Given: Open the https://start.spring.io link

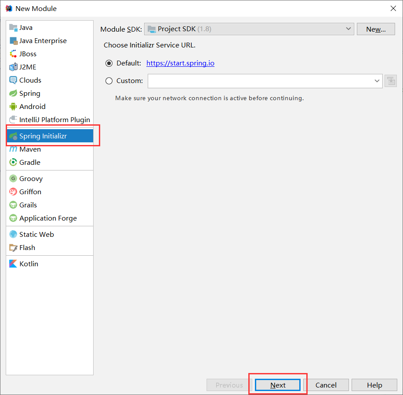Looking at the screenshot, I should [x=181, y=63].
